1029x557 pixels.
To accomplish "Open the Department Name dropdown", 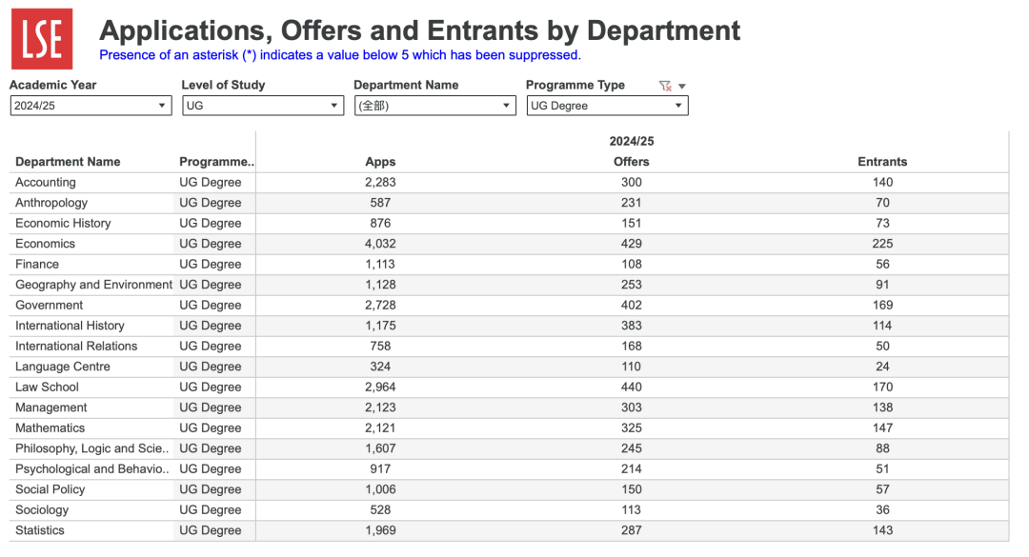I will 435,106.
